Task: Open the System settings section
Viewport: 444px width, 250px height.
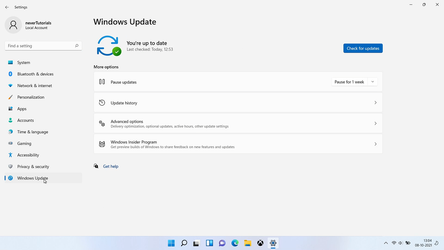Action: [23, 62]
